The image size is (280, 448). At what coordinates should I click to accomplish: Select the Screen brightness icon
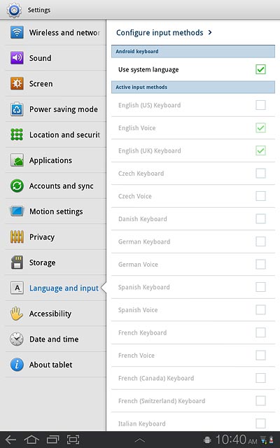(x=17, y=83)
